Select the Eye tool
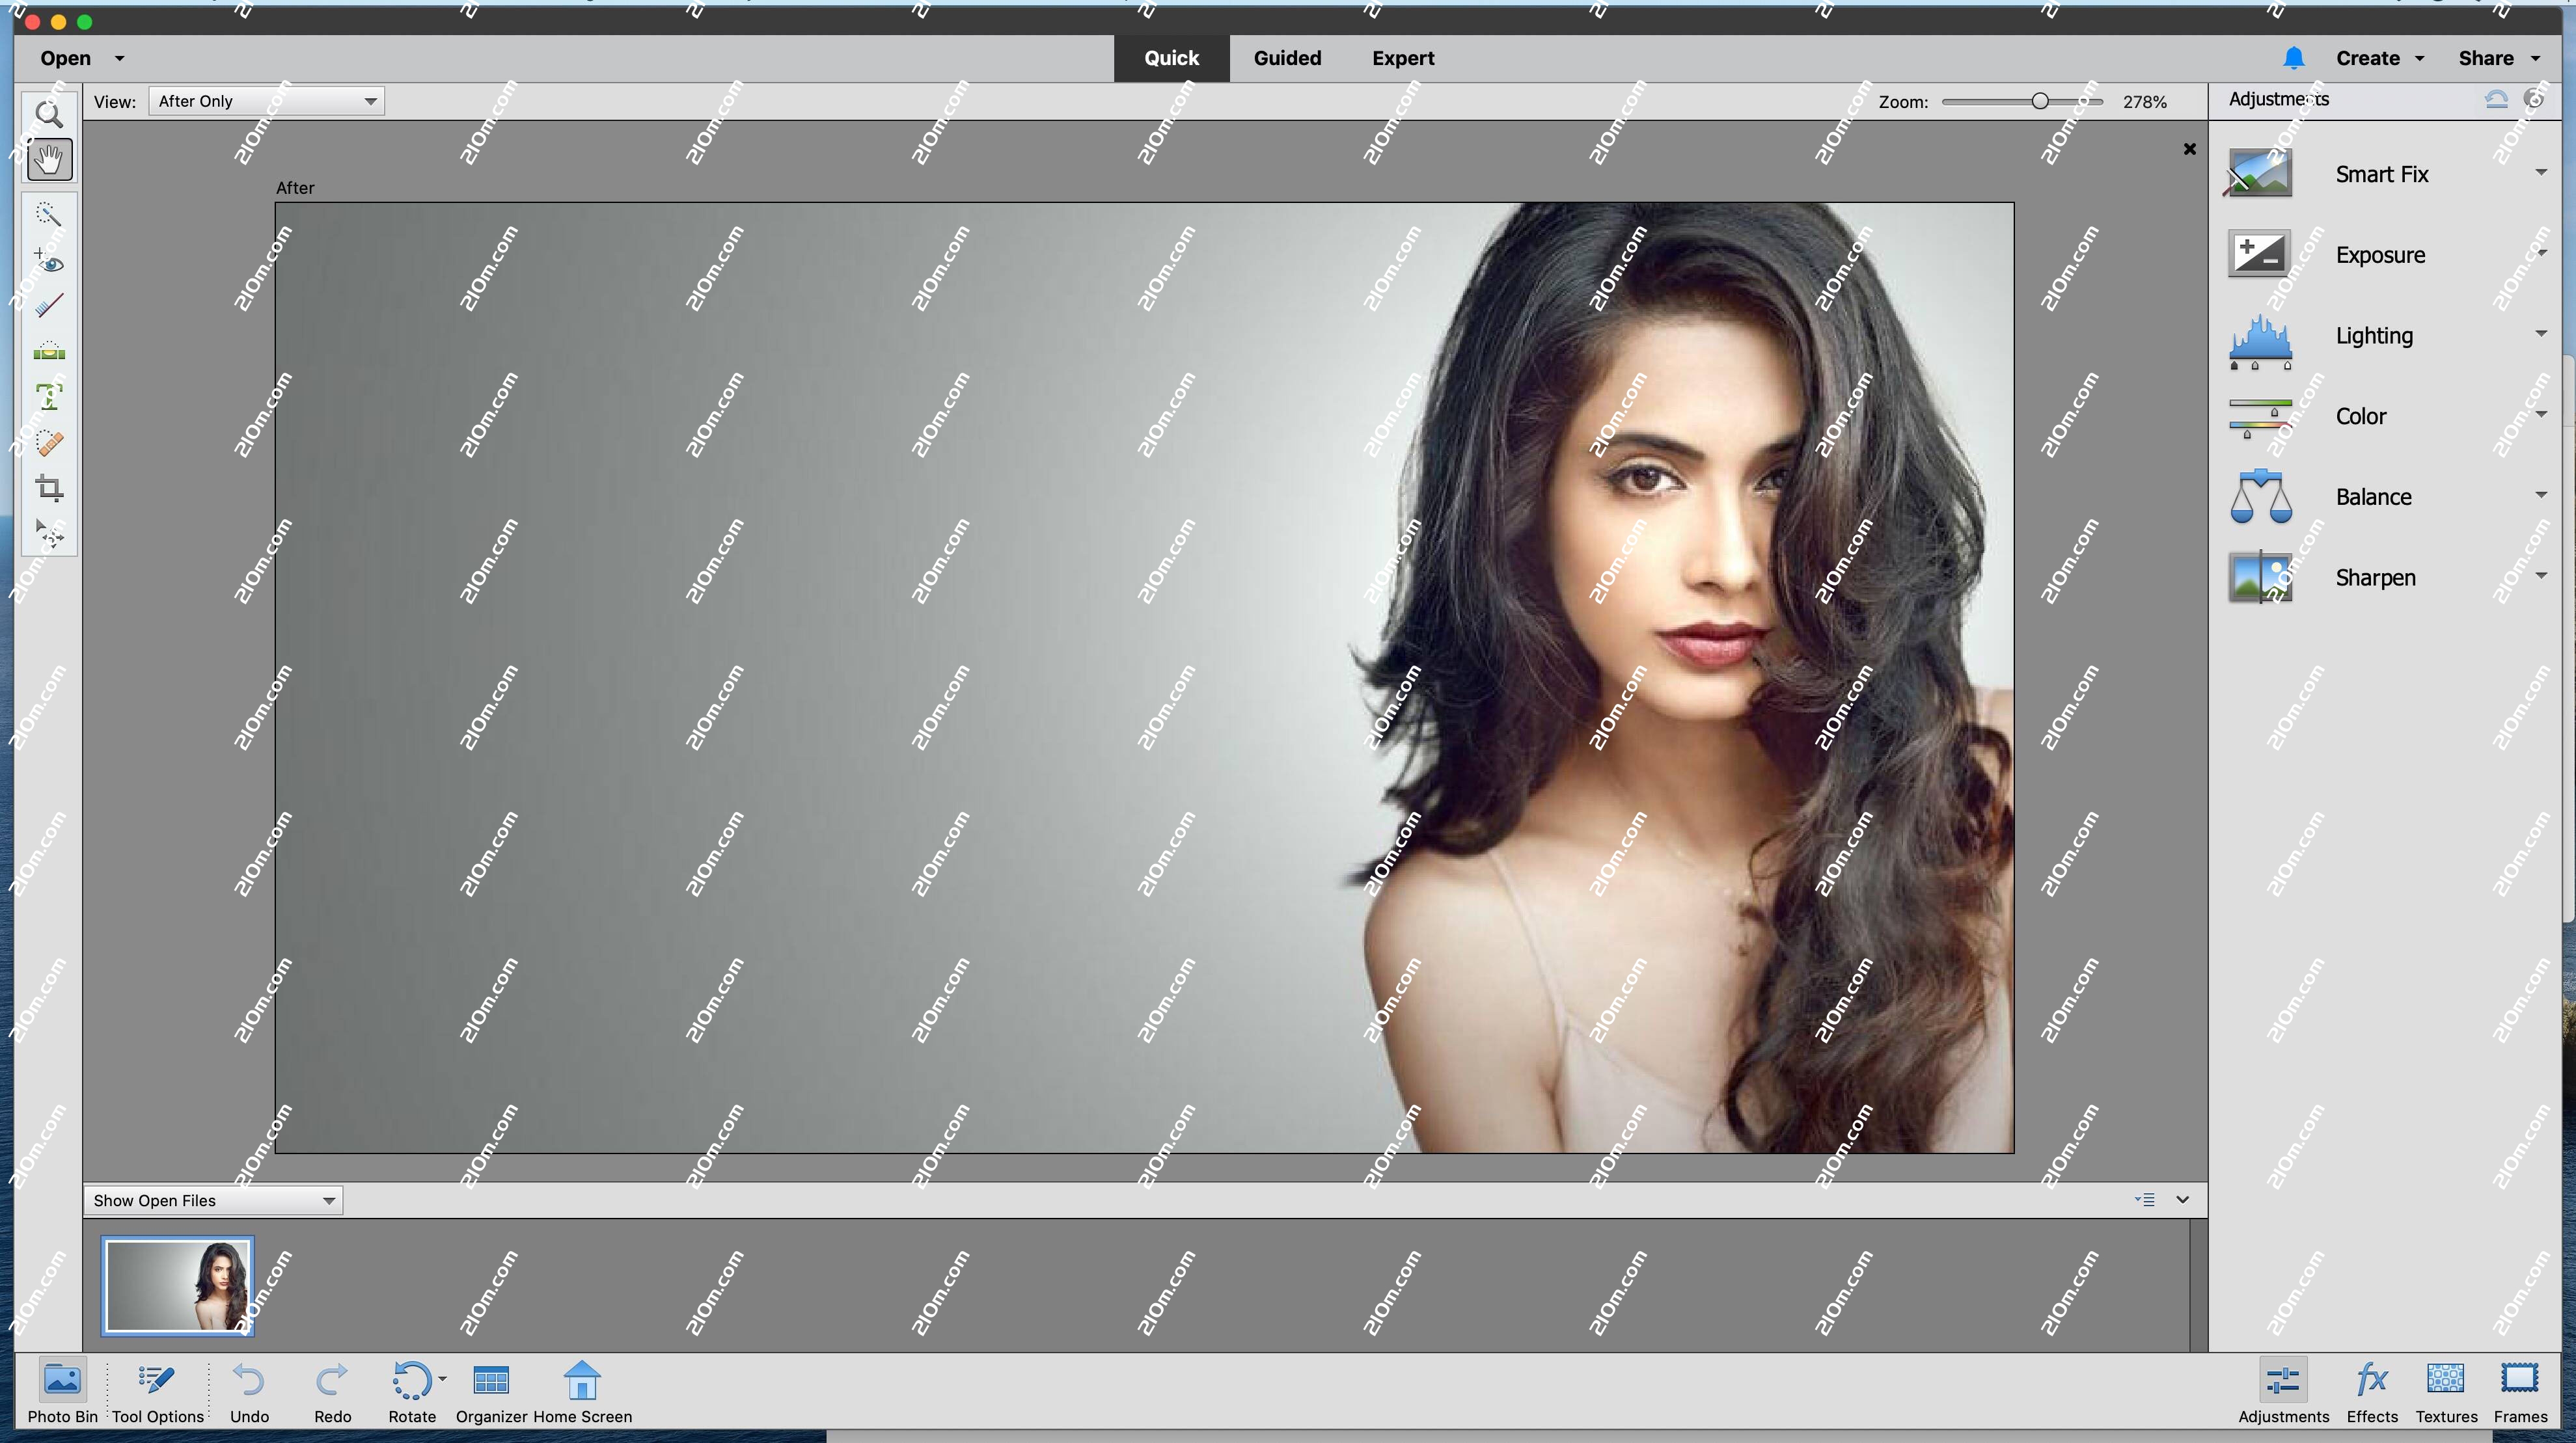 [x=49, y=262]
